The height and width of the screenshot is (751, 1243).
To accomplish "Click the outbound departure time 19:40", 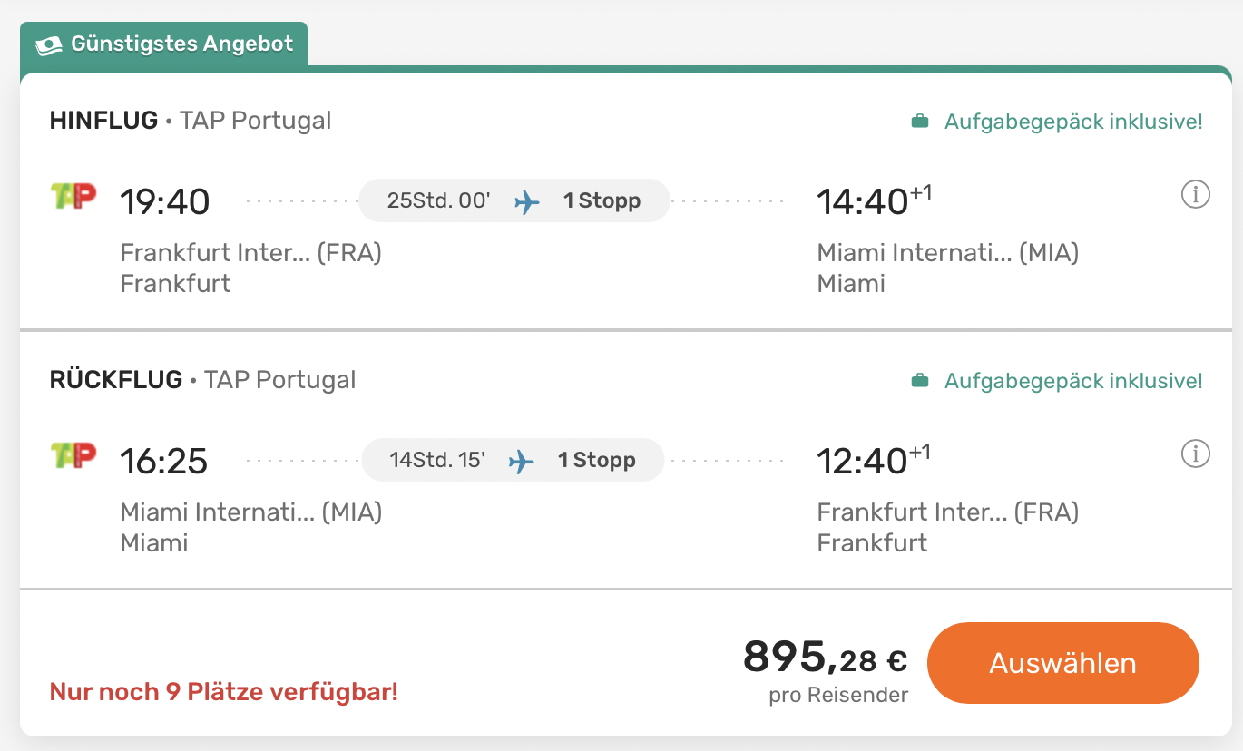I will click(165, 201).
